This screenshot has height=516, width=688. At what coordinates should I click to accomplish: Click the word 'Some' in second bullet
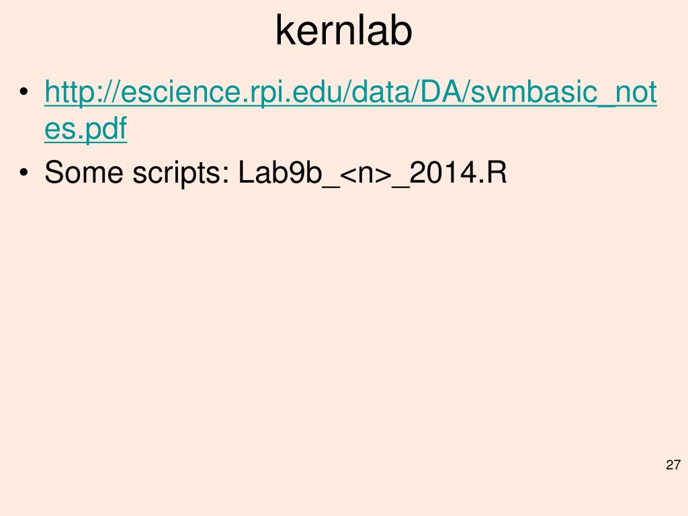point(84,173)
